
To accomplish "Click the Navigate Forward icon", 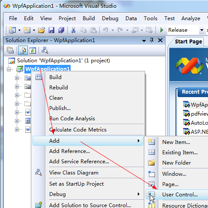I will click(149, 30).
